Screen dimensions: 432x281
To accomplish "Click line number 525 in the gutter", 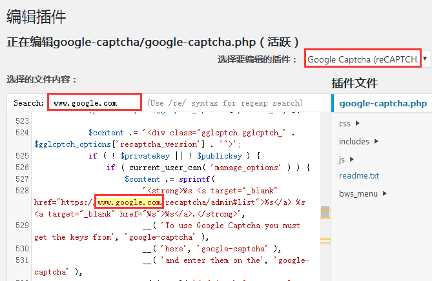I will (22, 156).
